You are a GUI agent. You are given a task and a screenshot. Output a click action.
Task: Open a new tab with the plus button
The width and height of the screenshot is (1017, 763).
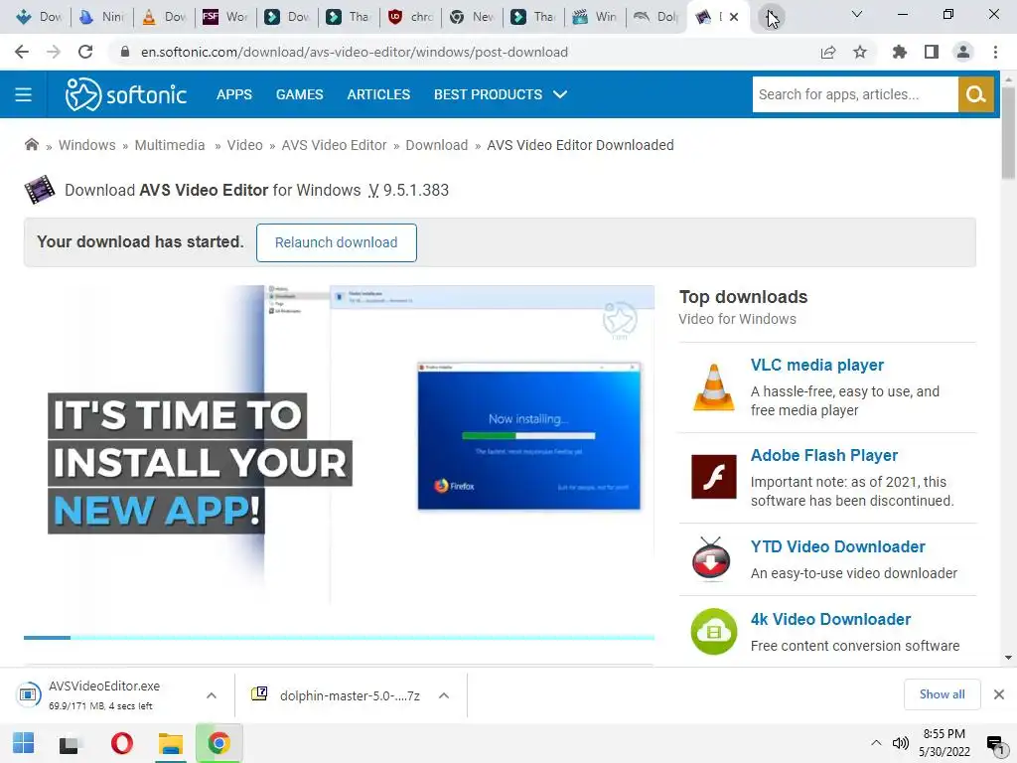click(x=771, y=17)
